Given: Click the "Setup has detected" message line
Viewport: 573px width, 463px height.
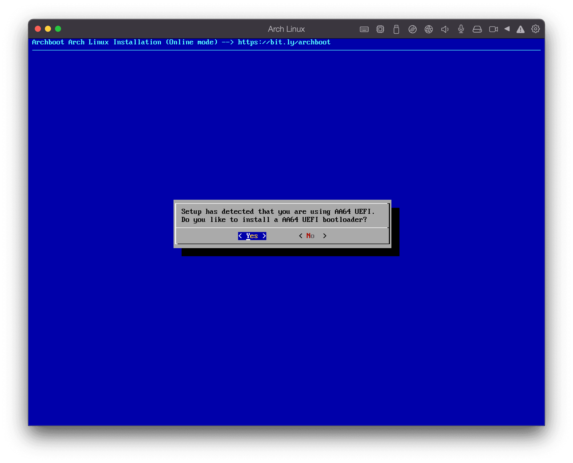Looking at the screenshot, I should [278, 212].
